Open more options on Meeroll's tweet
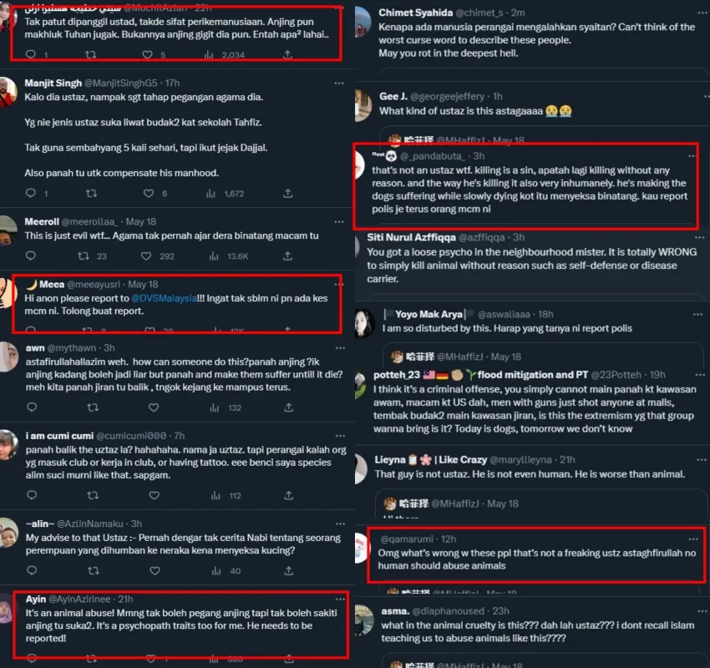The image size is (710, 668). [339, 222]
